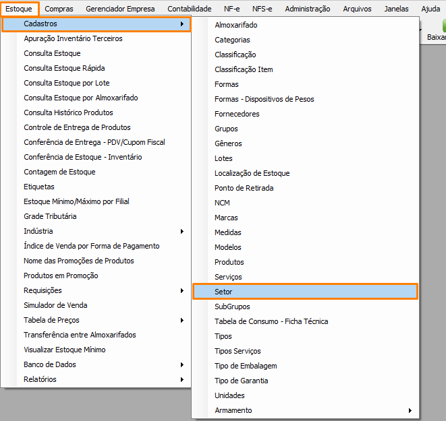Select the NCM entry
Viewport: 446px width, 421px height.
tap(222, 203)
